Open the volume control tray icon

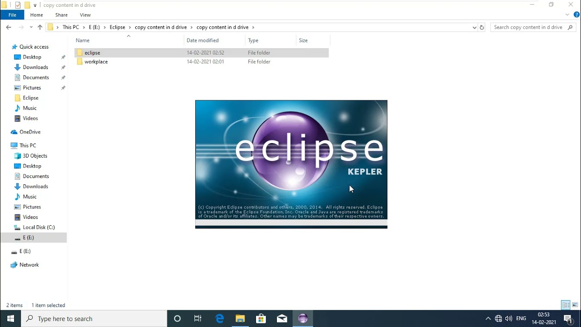pos(508,319)
